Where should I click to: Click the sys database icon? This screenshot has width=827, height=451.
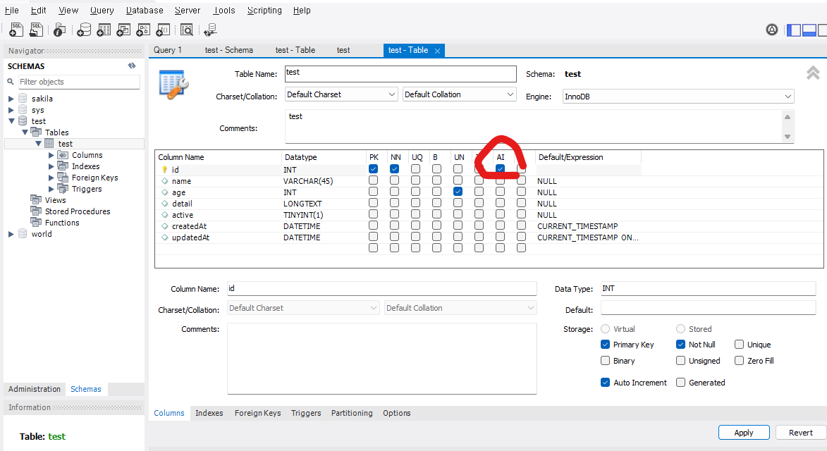pyautogui.click(x=23, y=110)
